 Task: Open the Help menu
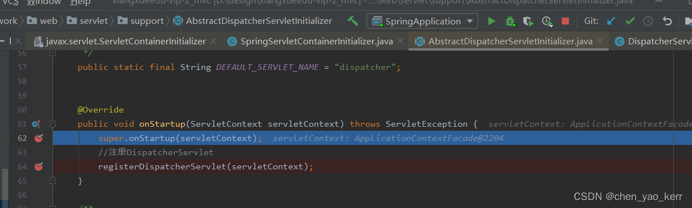click(80, 2)
